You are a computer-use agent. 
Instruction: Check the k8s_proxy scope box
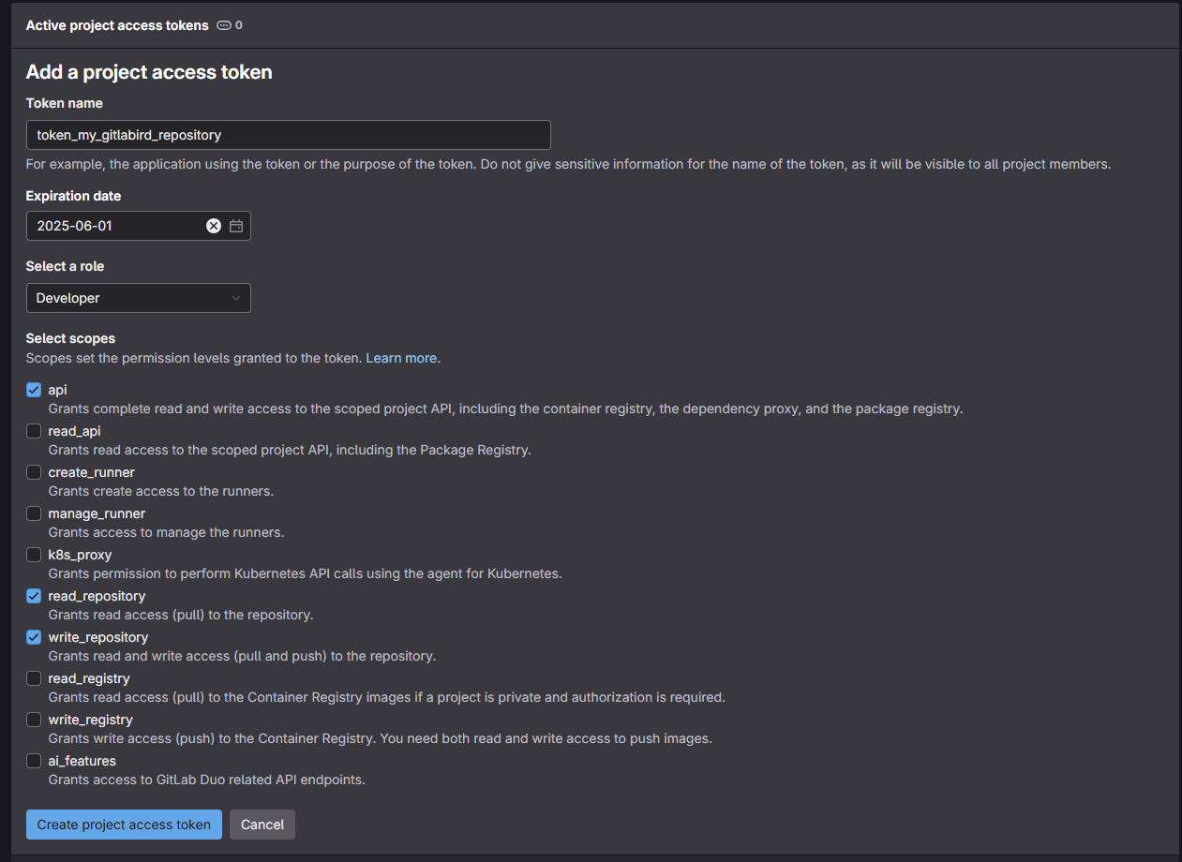point(34,555)
